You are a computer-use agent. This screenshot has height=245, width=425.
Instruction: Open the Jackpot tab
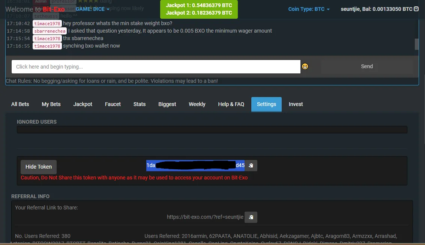(83, 104)
